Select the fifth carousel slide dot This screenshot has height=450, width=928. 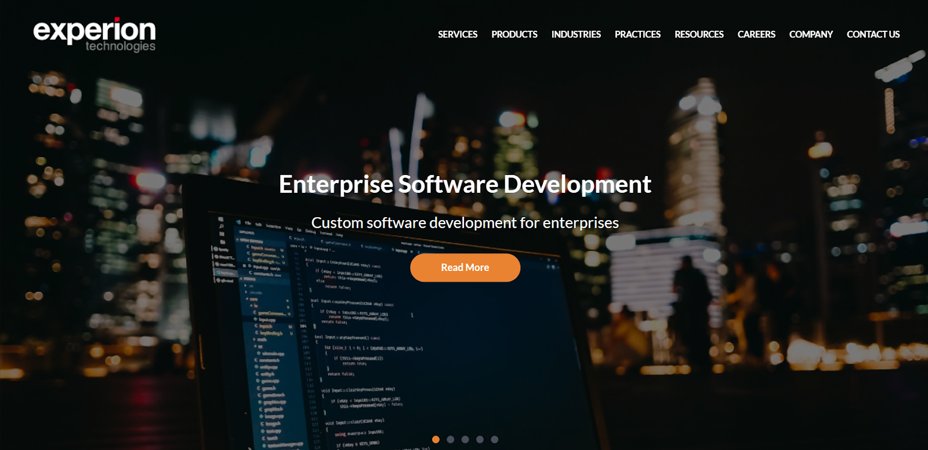[x=495, y=440]
